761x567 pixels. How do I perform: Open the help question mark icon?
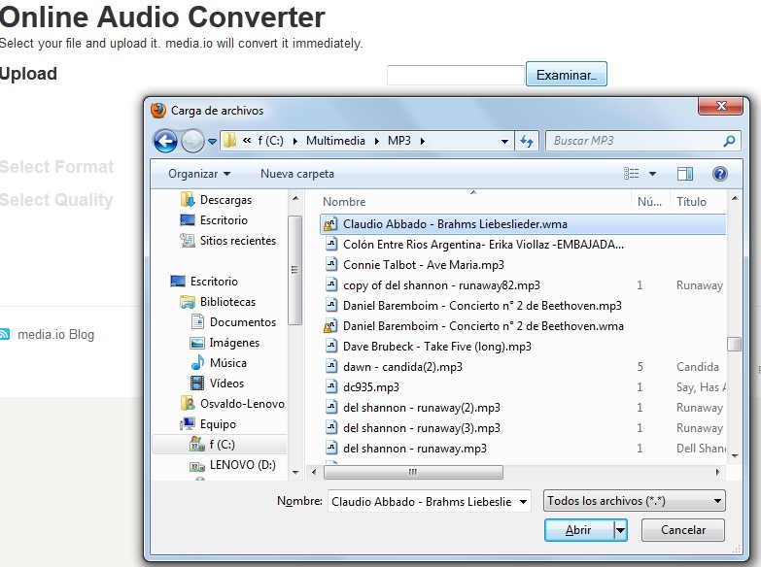pyautogui.click(x=720, y=174)
